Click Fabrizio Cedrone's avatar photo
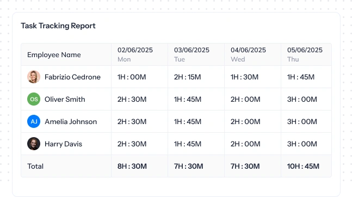Screen dimensions: 352x197 point(34,77)
